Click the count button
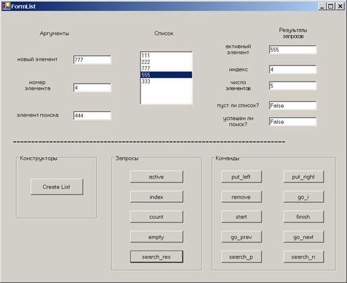 [x=157, y=217]
